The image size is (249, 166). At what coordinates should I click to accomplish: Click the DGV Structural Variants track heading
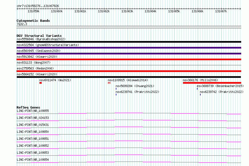point(39,36)
